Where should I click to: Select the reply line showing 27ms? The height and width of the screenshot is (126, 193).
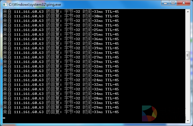[x=60, y=57]
